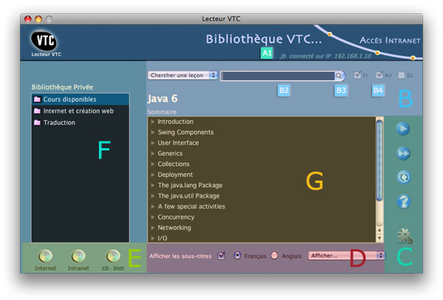
Task: Click the Sommaire list scrollbar thumb
Action: coord(380,160)
